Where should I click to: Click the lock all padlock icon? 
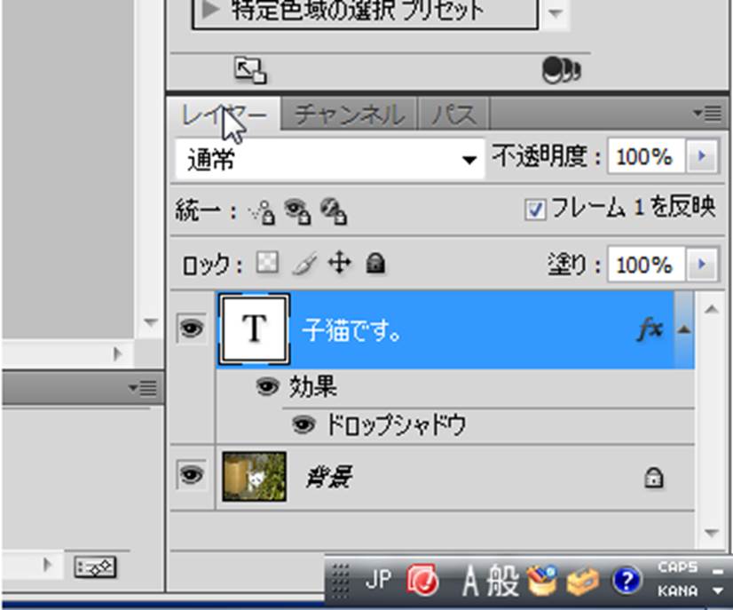click(x=375, y=264)
